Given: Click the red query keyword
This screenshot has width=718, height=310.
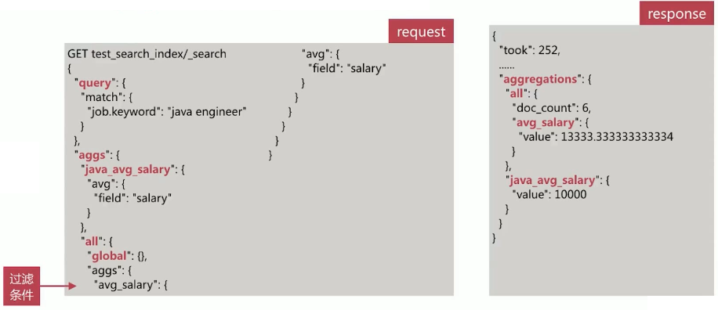Looking at the screenshot, I should coord(96,83).
